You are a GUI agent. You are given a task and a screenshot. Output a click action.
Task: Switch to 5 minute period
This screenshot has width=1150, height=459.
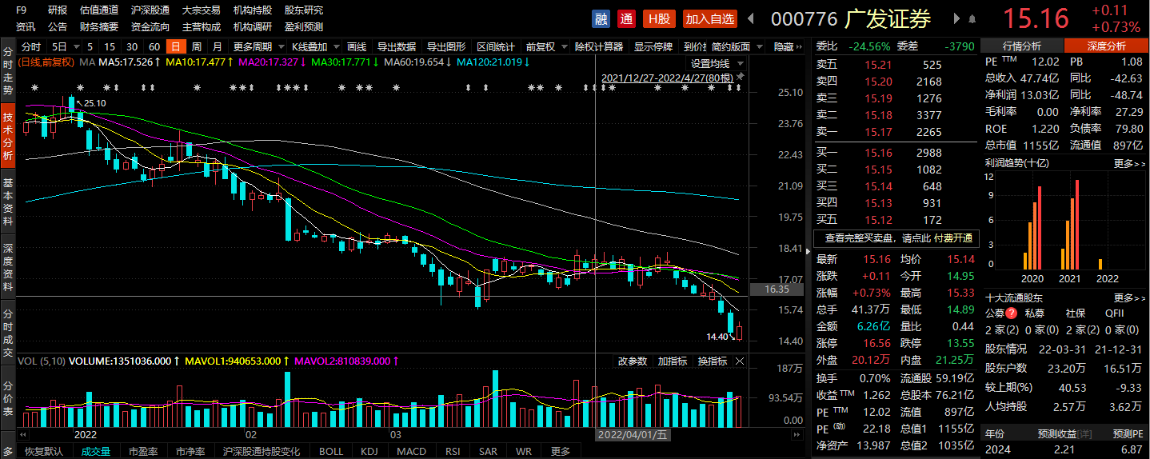(x=90, y=46)
